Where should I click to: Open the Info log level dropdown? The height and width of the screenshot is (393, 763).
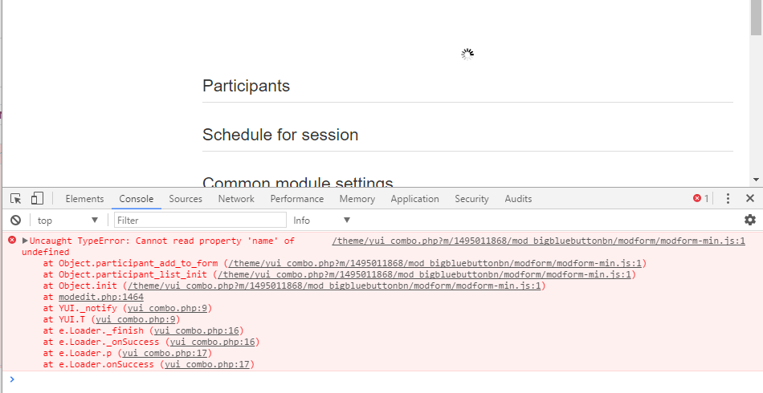[321, 220]
